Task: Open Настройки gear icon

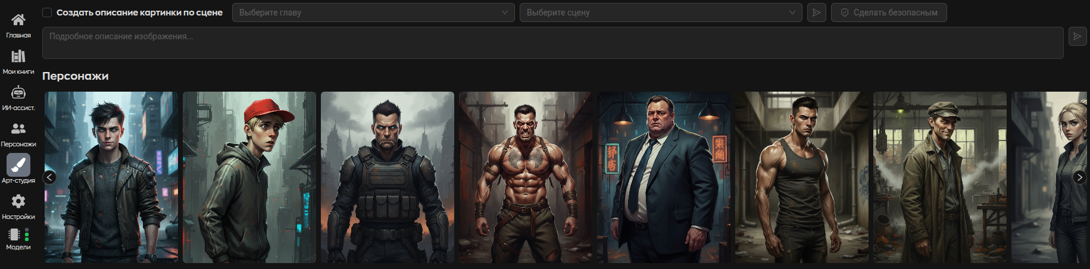Action: (x=18, y=202)
